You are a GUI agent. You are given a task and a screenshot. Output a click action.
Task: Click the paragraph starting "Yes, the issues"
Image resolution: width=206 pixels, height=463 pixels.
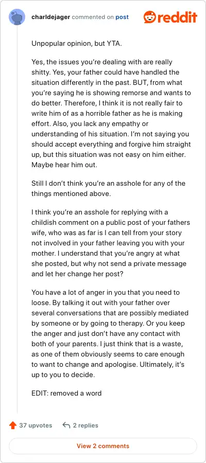[x=111, y=113]
